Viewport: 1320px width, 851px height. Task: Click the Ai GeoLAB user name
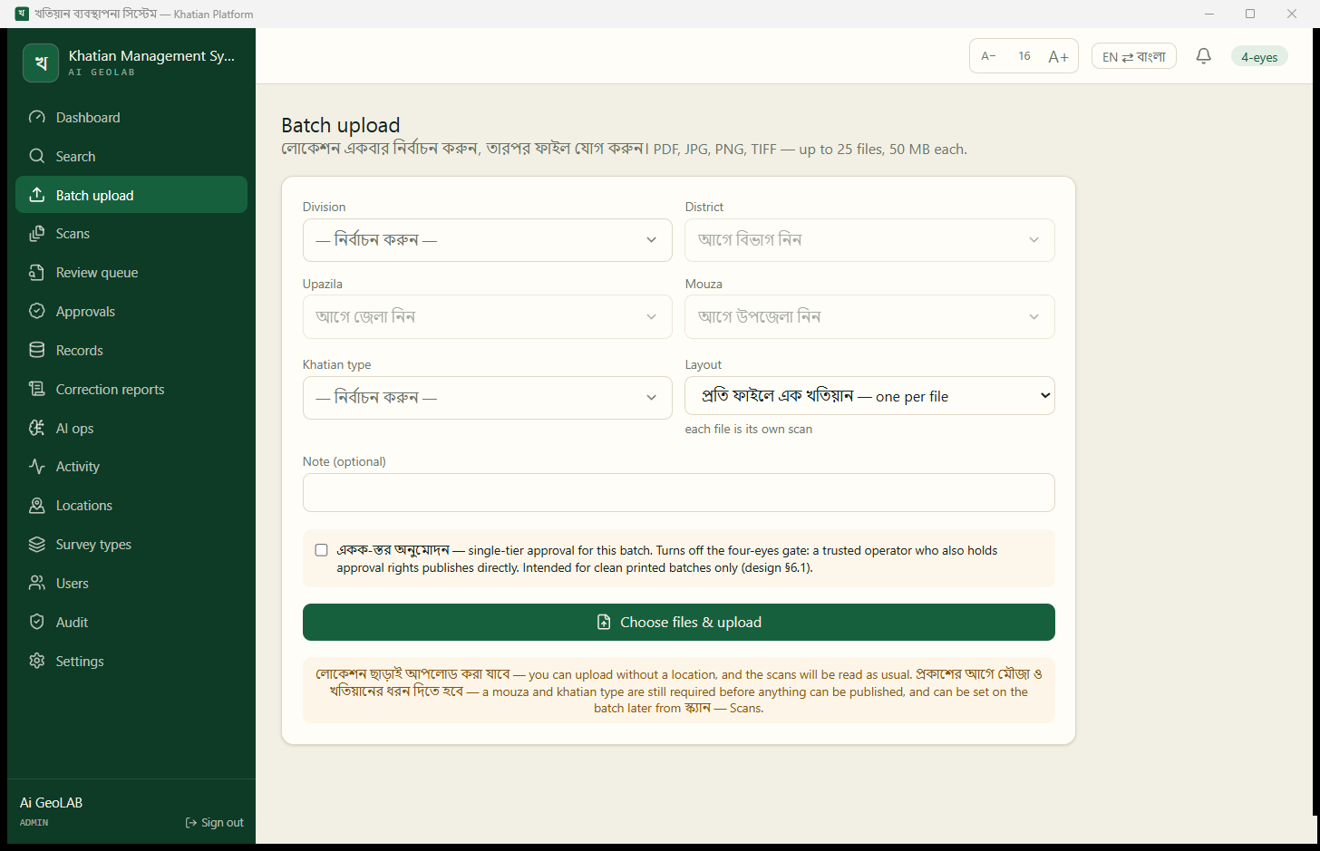tap(52, 803)
